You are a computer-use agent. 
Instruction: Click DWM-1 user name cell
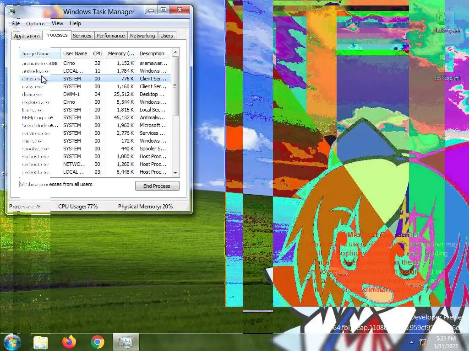click(71, 94)
